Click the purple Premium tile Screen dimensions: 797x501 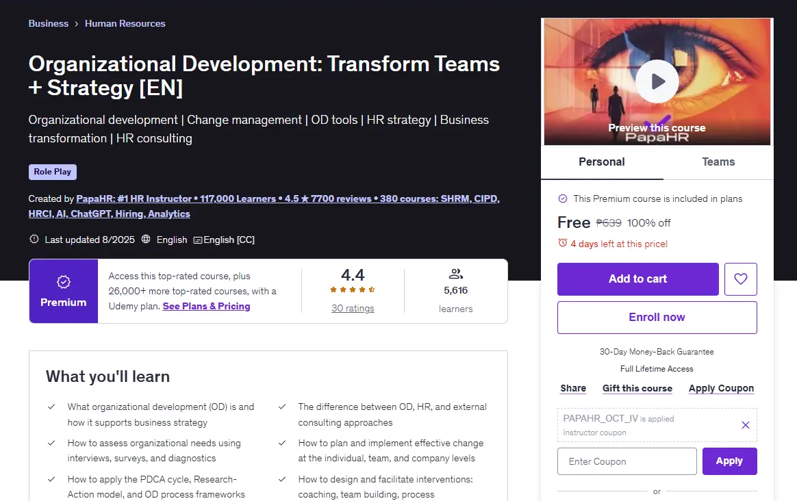coord(64,291)
